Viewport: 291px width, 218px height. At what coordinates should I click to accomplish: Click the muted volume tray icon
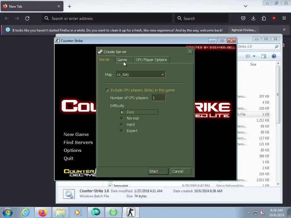(262, 213)
